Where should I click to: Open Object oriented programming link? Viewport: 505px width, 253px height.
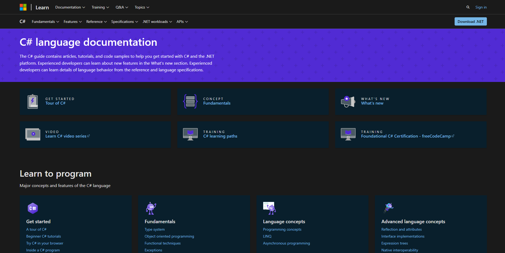click(169, 236)
